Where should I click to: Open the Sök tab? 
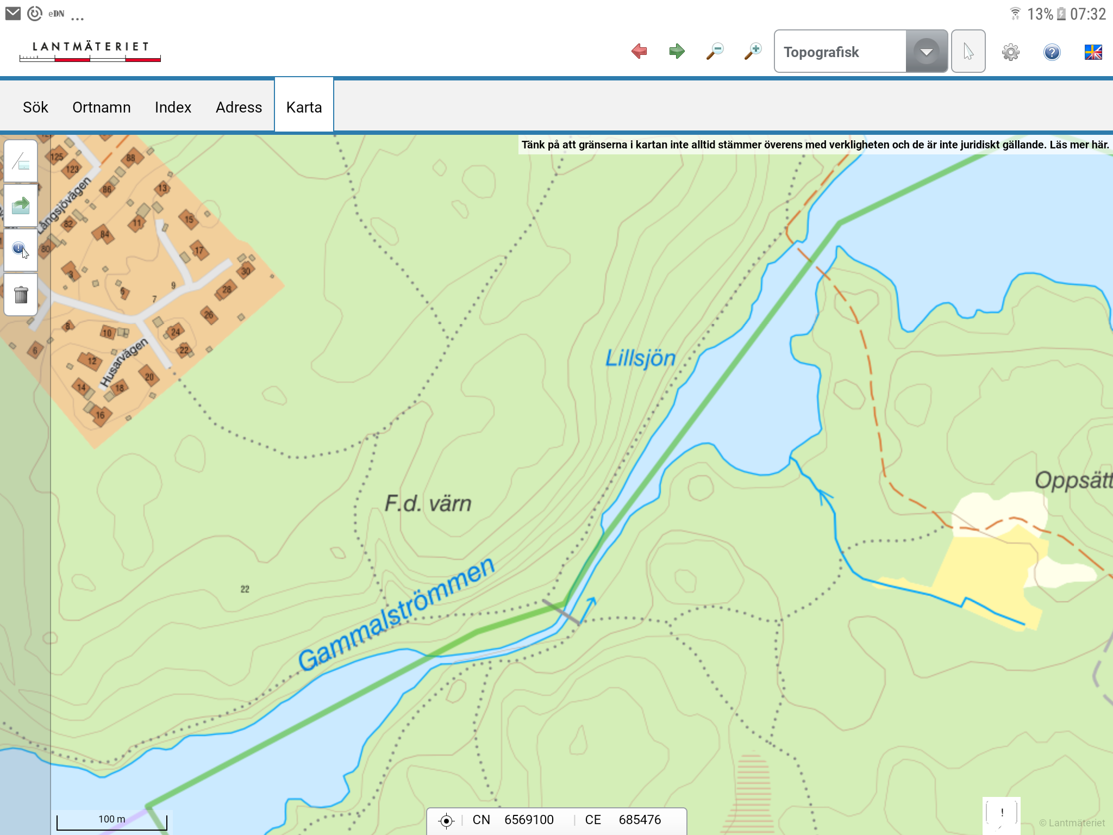point(35,107)
